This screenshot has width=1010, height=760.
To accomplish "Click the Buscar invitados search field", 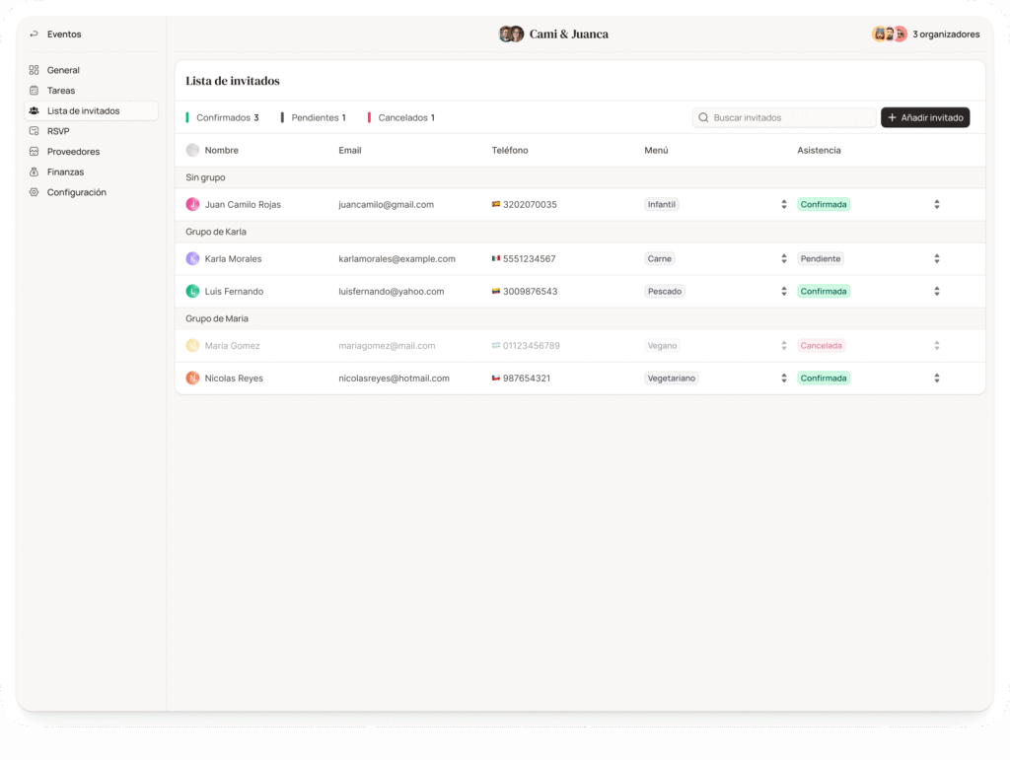I will [x=789, y=117].
